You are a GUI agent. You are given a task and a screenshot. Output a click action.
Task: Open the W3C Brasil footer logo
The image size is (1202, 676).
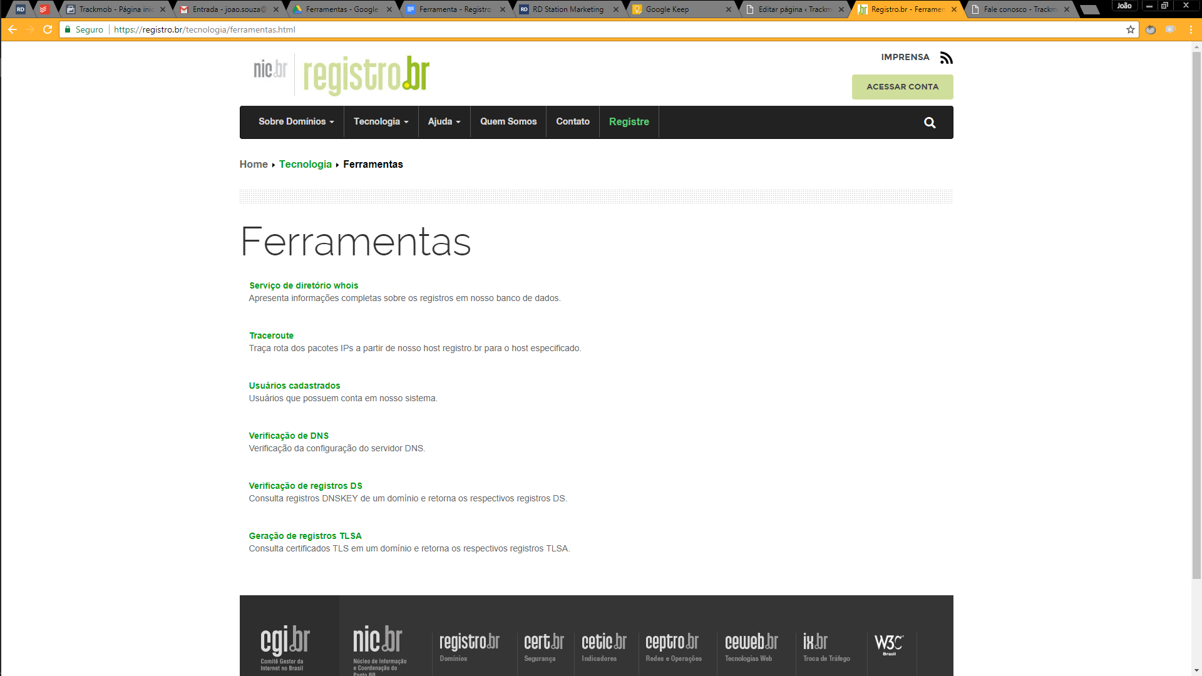point(888,644)
